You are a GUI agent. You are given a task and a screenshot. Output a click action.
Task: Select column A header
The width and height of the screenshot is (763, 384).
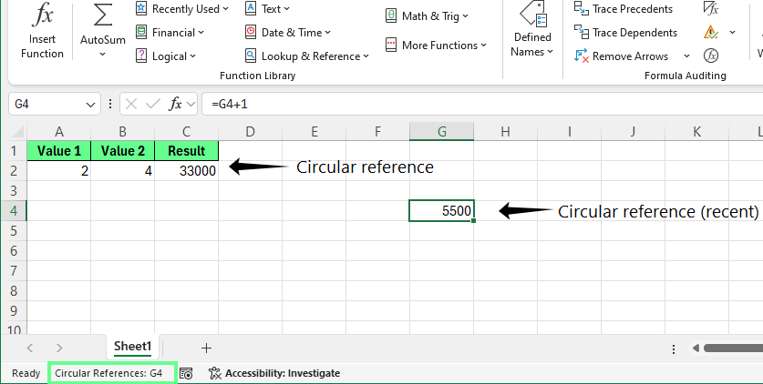tap(59, 132)
